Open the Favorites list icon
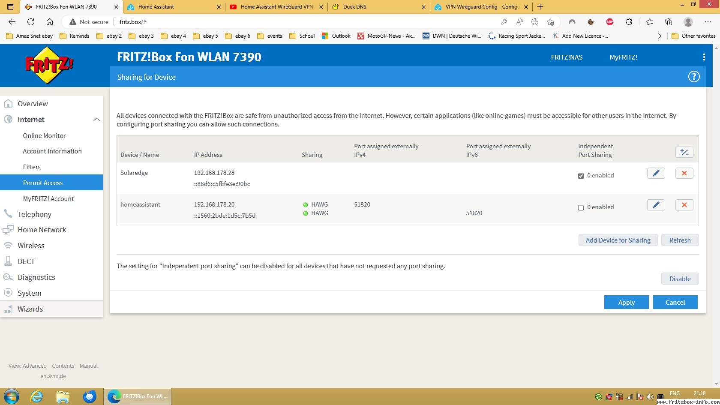Viewport: 720px width, 405px height. (650, 22)
